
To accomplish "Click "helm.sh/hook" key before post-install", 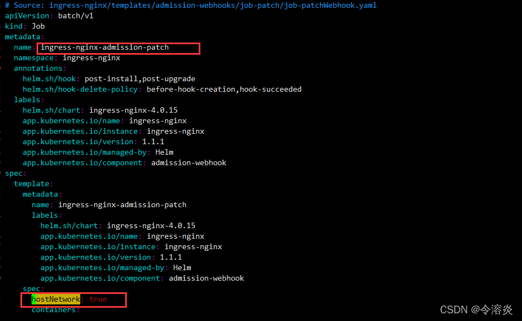I will click(50, 78).
